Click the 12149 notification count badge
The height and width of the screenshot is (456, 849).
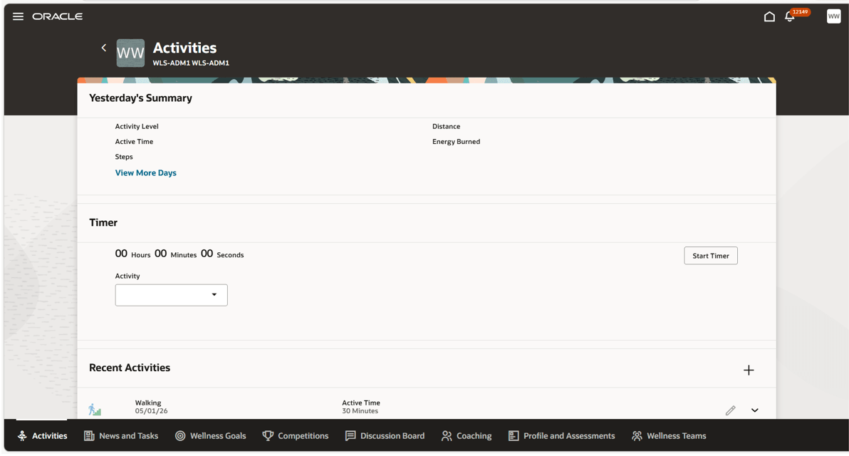coord(800,12)
